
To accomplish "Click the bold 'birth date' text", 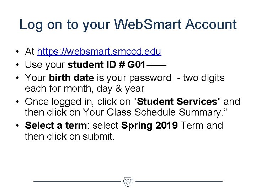I will [x=71, y=78].
